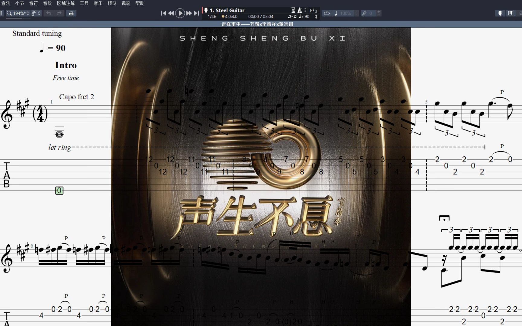Click the transpose value 0 field
This screenshot has height=326, width=522.
pyautogui.click(x=371, y=13)
